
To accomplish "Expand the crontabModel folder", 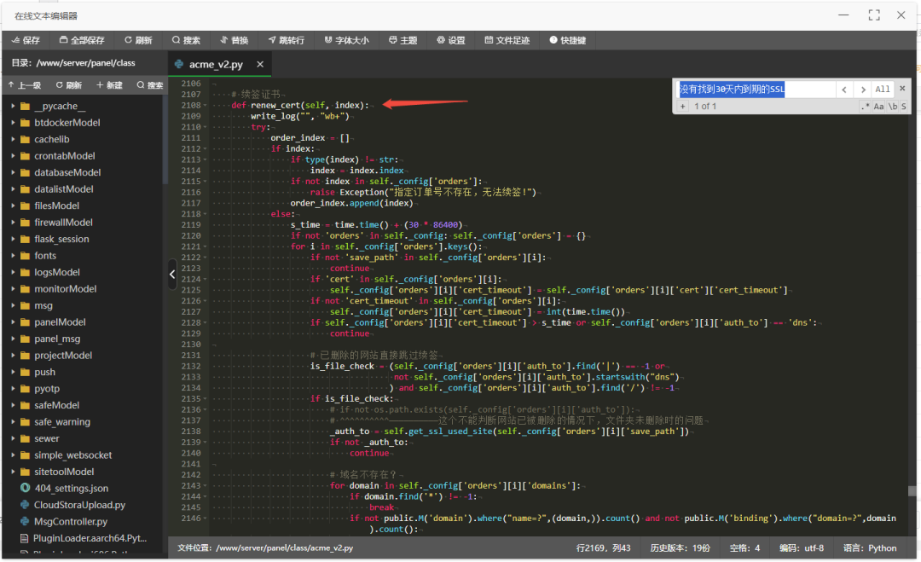I will coord(14,155).
